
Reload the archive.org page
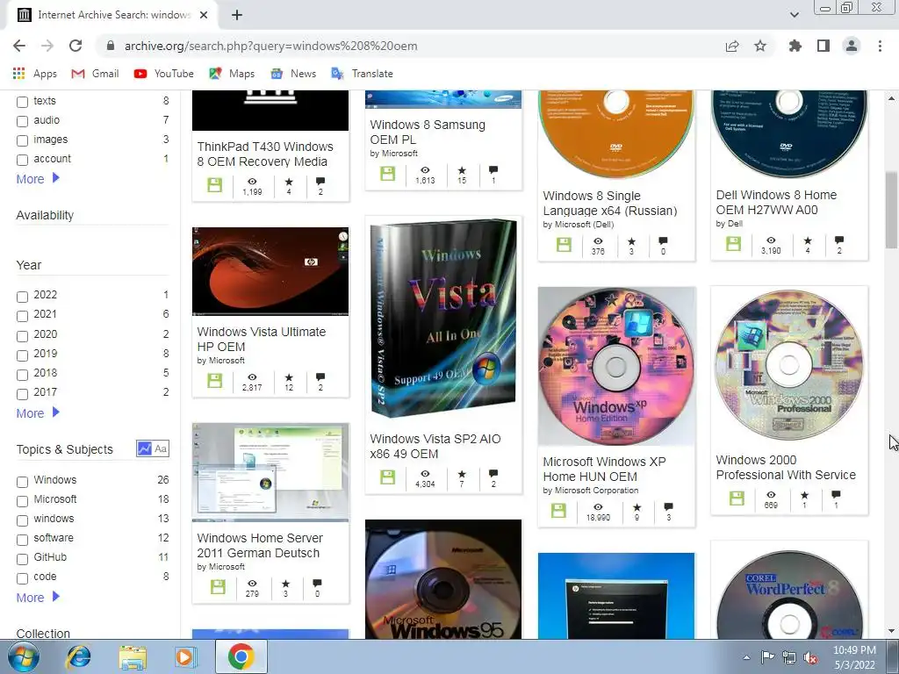(x=76, y=46)
